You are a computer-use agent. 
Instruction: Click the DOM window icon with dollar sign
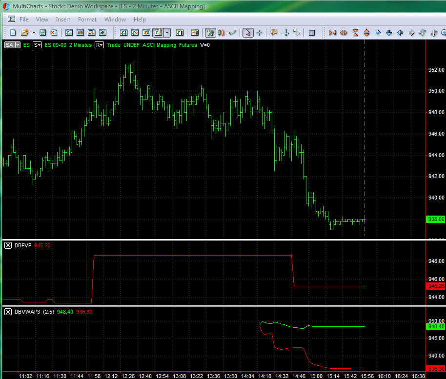tap(91, 33)
